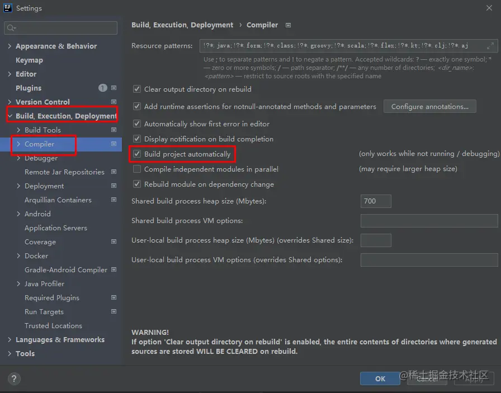Expand the Android subtree
The width and height of the screenshot is (501, 393).
coord(18,214)
